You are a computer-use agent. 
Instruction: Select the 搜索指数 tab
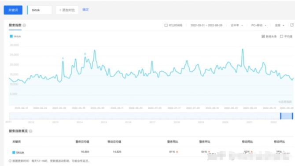point(15,25)
